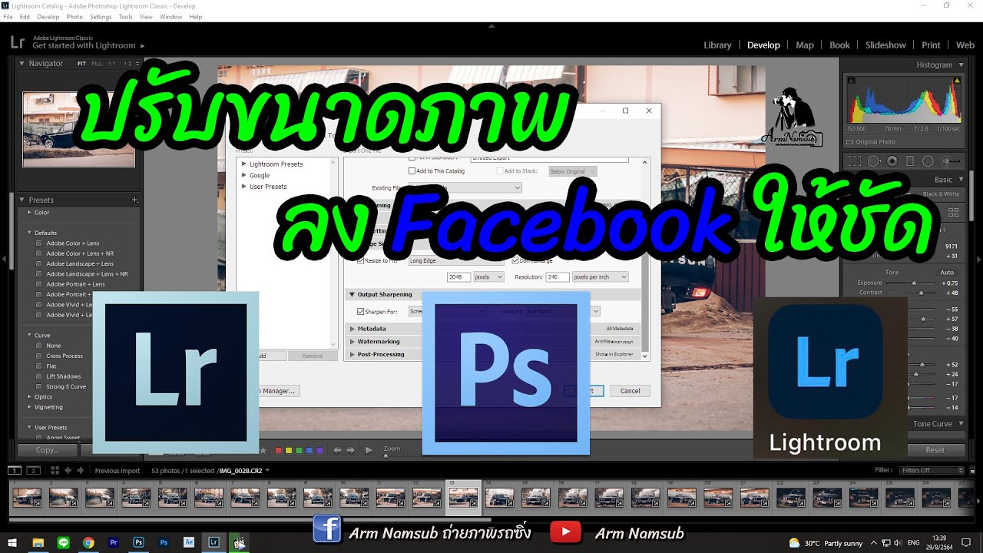The image size is (983, 553).
Task: Check Add to This Catalog in the Export dialog
Action: 412,171
